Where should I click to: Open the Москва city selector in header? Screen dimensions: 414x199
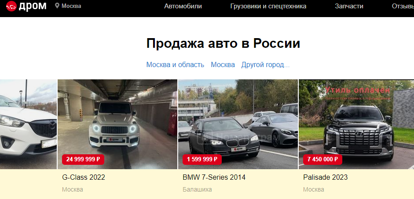[71, 6]
